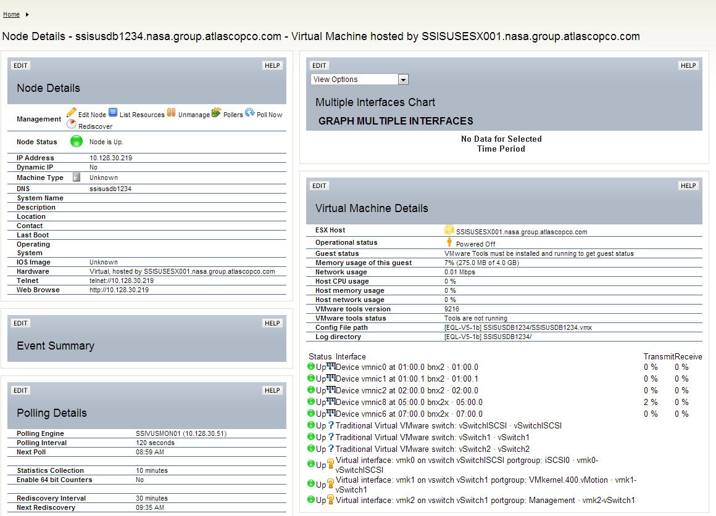Click the Poll Now link

(x=269, y=115)
